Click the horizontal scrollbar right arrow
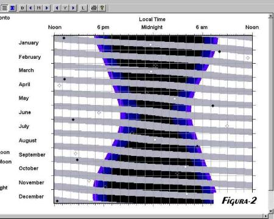274x219 pixels. click(x=265, y=216)
